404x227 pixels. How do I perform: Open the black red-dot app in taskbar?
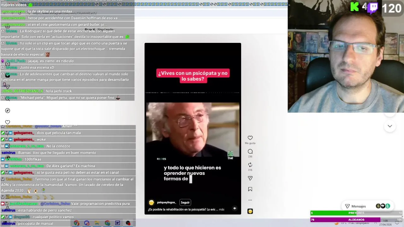click(x=128, y=223)
